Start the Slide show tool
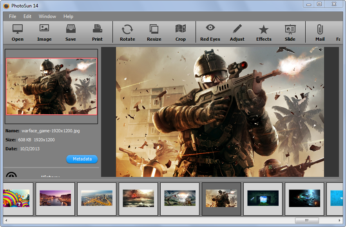This screenshot has width=346, height=227. pos(290,32)
